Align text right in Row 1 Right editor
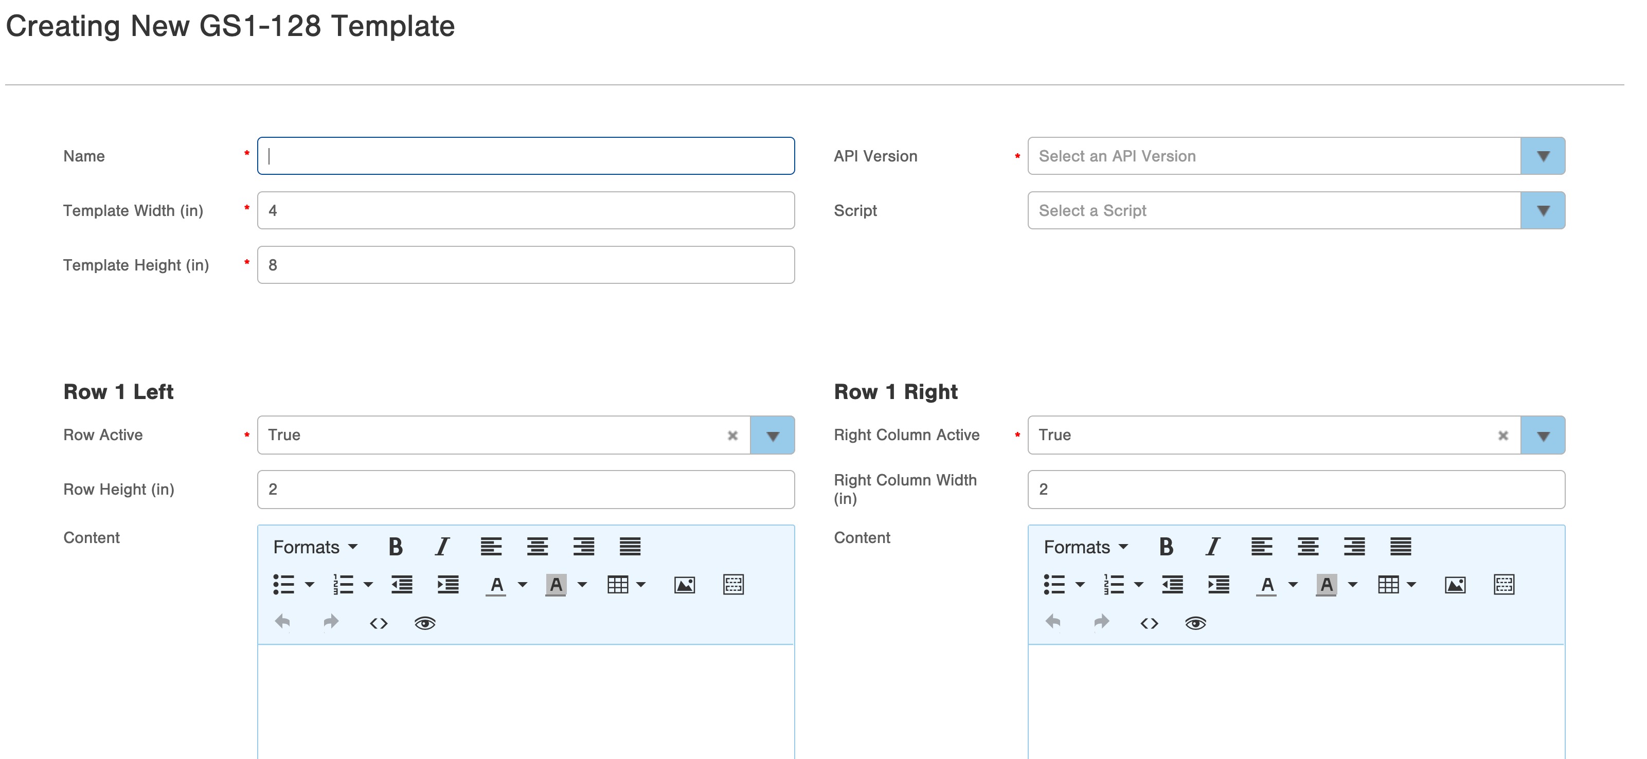 tap(1354, 547)
